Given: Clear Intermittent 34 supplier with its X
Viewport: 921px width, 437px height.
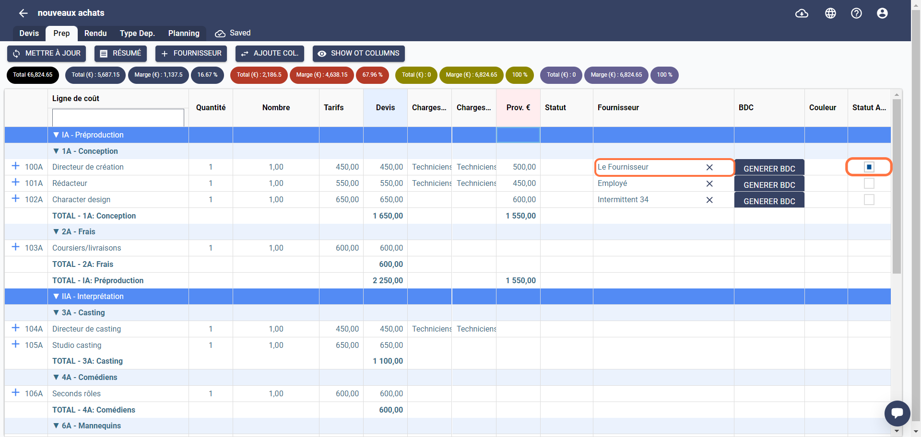Looking at the screenshot, I should pos(709,200).
